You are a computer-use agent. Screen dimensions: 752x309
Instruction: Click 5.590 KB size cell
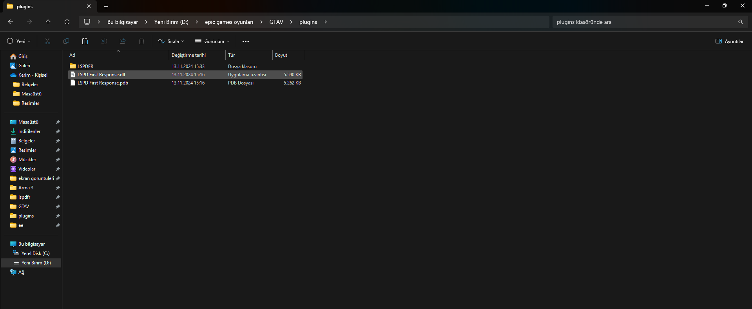pyautogui.click(x=292, y=74)
